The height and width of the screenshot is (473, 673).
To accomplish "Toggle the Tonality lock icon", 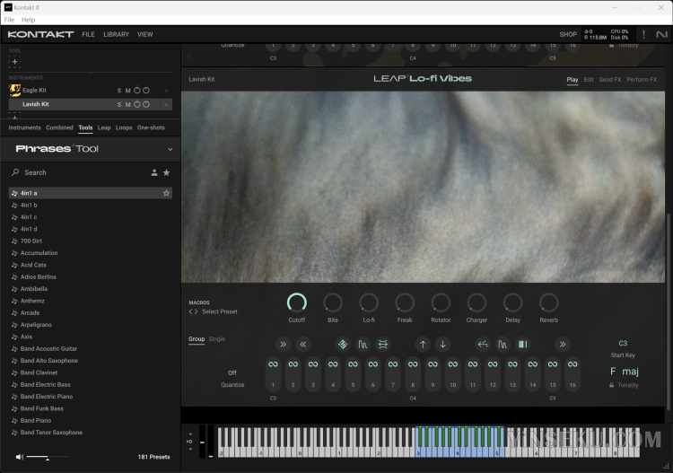I will coord(612,385).
